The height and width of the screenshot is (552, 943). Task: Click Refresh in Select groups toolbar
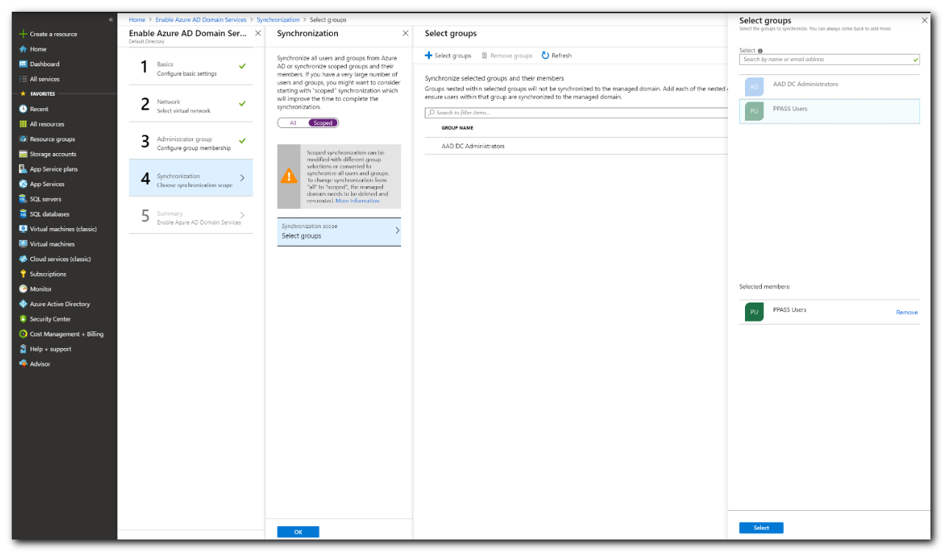click(x=557, y=55)
